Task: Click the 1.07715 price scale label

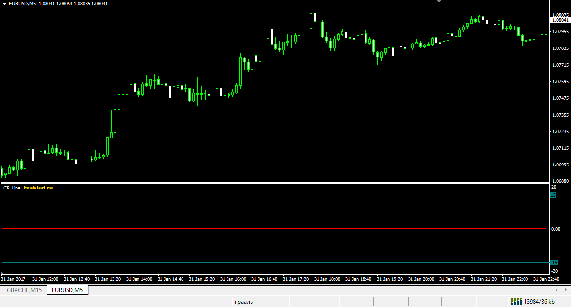Action: [560, 65]
